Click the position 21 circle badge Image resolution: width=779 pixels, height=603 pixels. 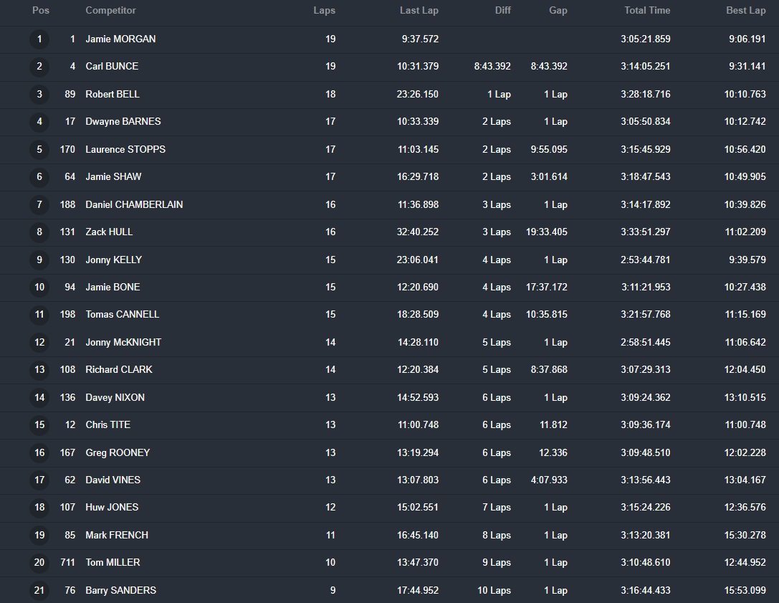(39, 591)
